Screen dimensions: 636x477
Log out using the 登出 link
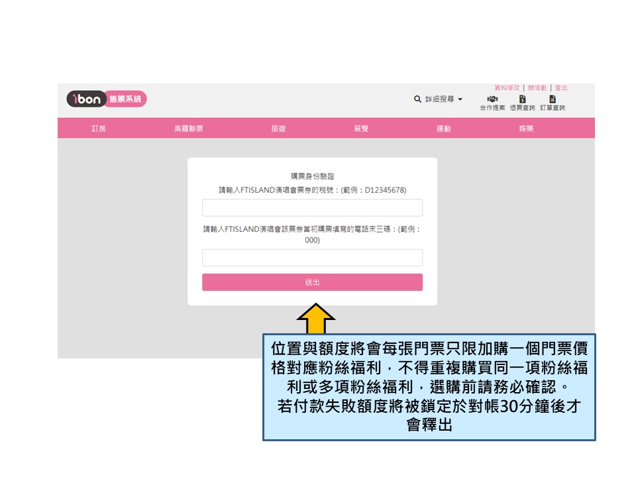tap(561, 87)
